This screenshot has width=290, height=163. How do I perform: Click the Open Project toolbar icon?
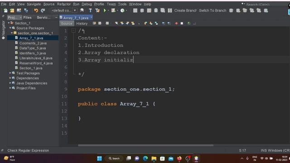point(19,10)
